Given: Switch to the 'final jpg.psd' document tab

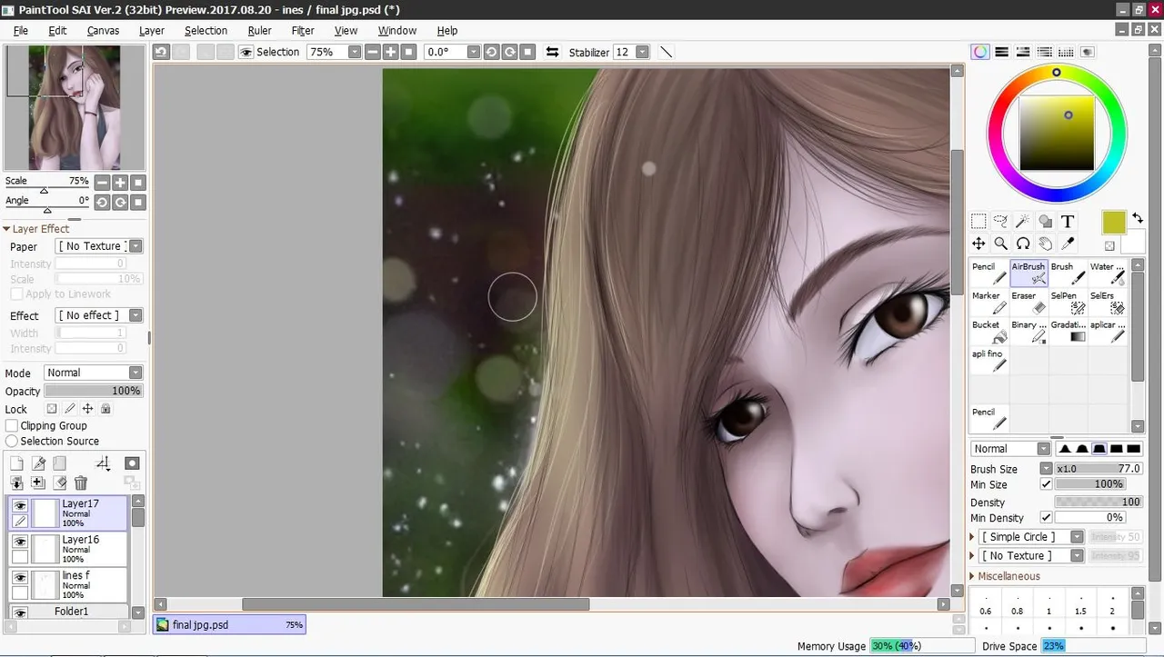Looking at the screenshot, I should [229, 625].
